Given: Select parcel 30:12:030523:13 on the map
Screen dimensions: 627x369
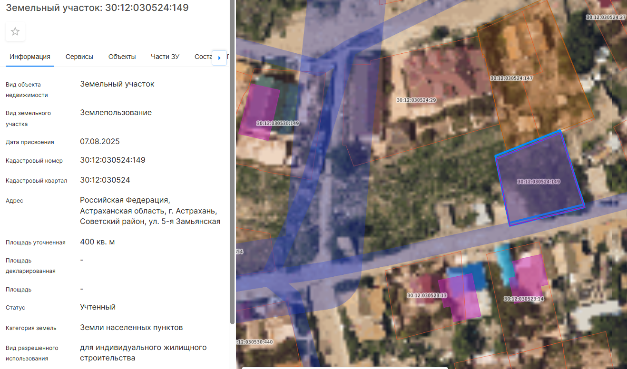Looking at the screenshot, I should 427,295.
